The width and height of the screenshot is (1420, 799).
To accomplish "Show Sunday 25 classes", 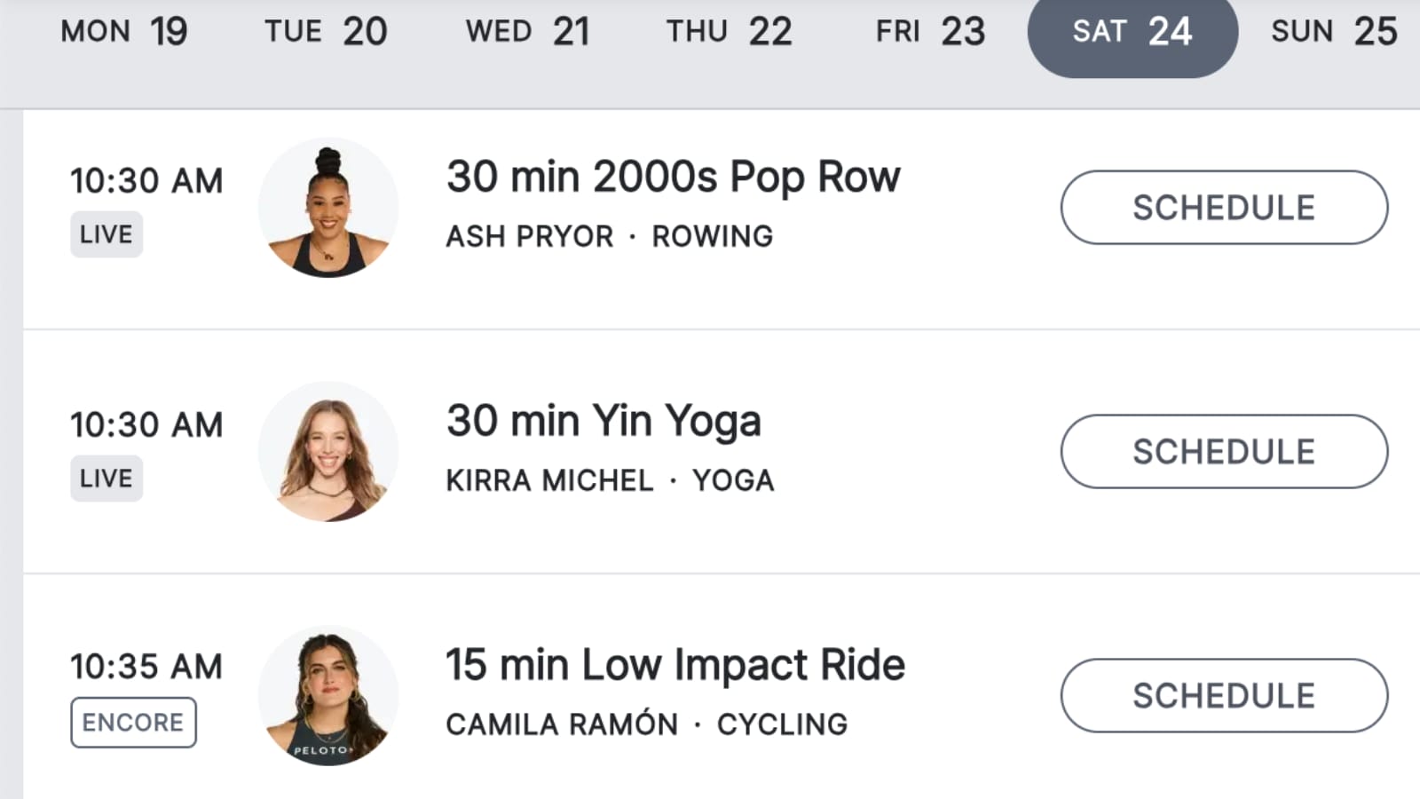I will pyautogui.click(x=1333, y=32).
